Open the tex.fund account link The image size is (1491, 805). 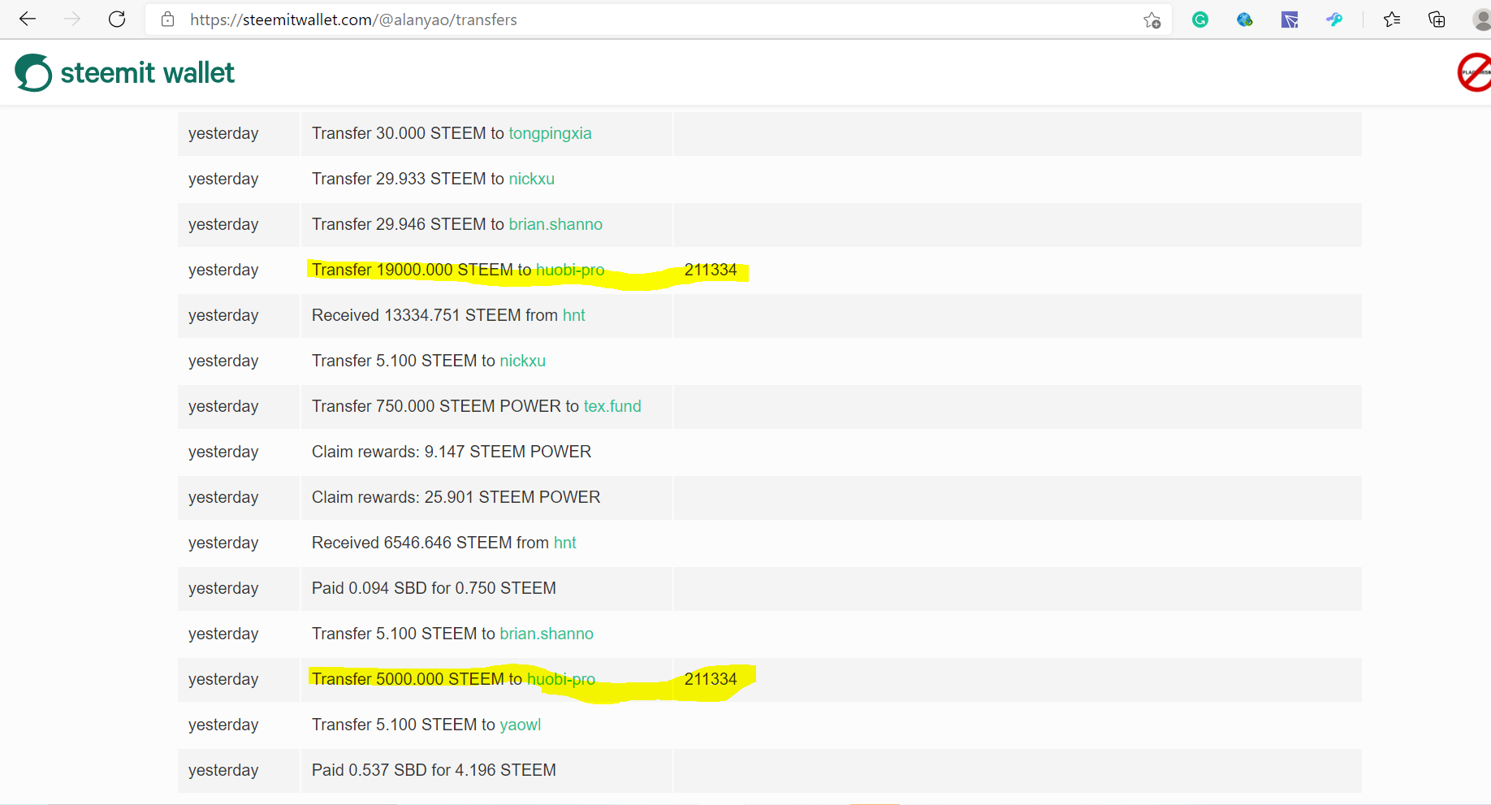click(612, 406)
